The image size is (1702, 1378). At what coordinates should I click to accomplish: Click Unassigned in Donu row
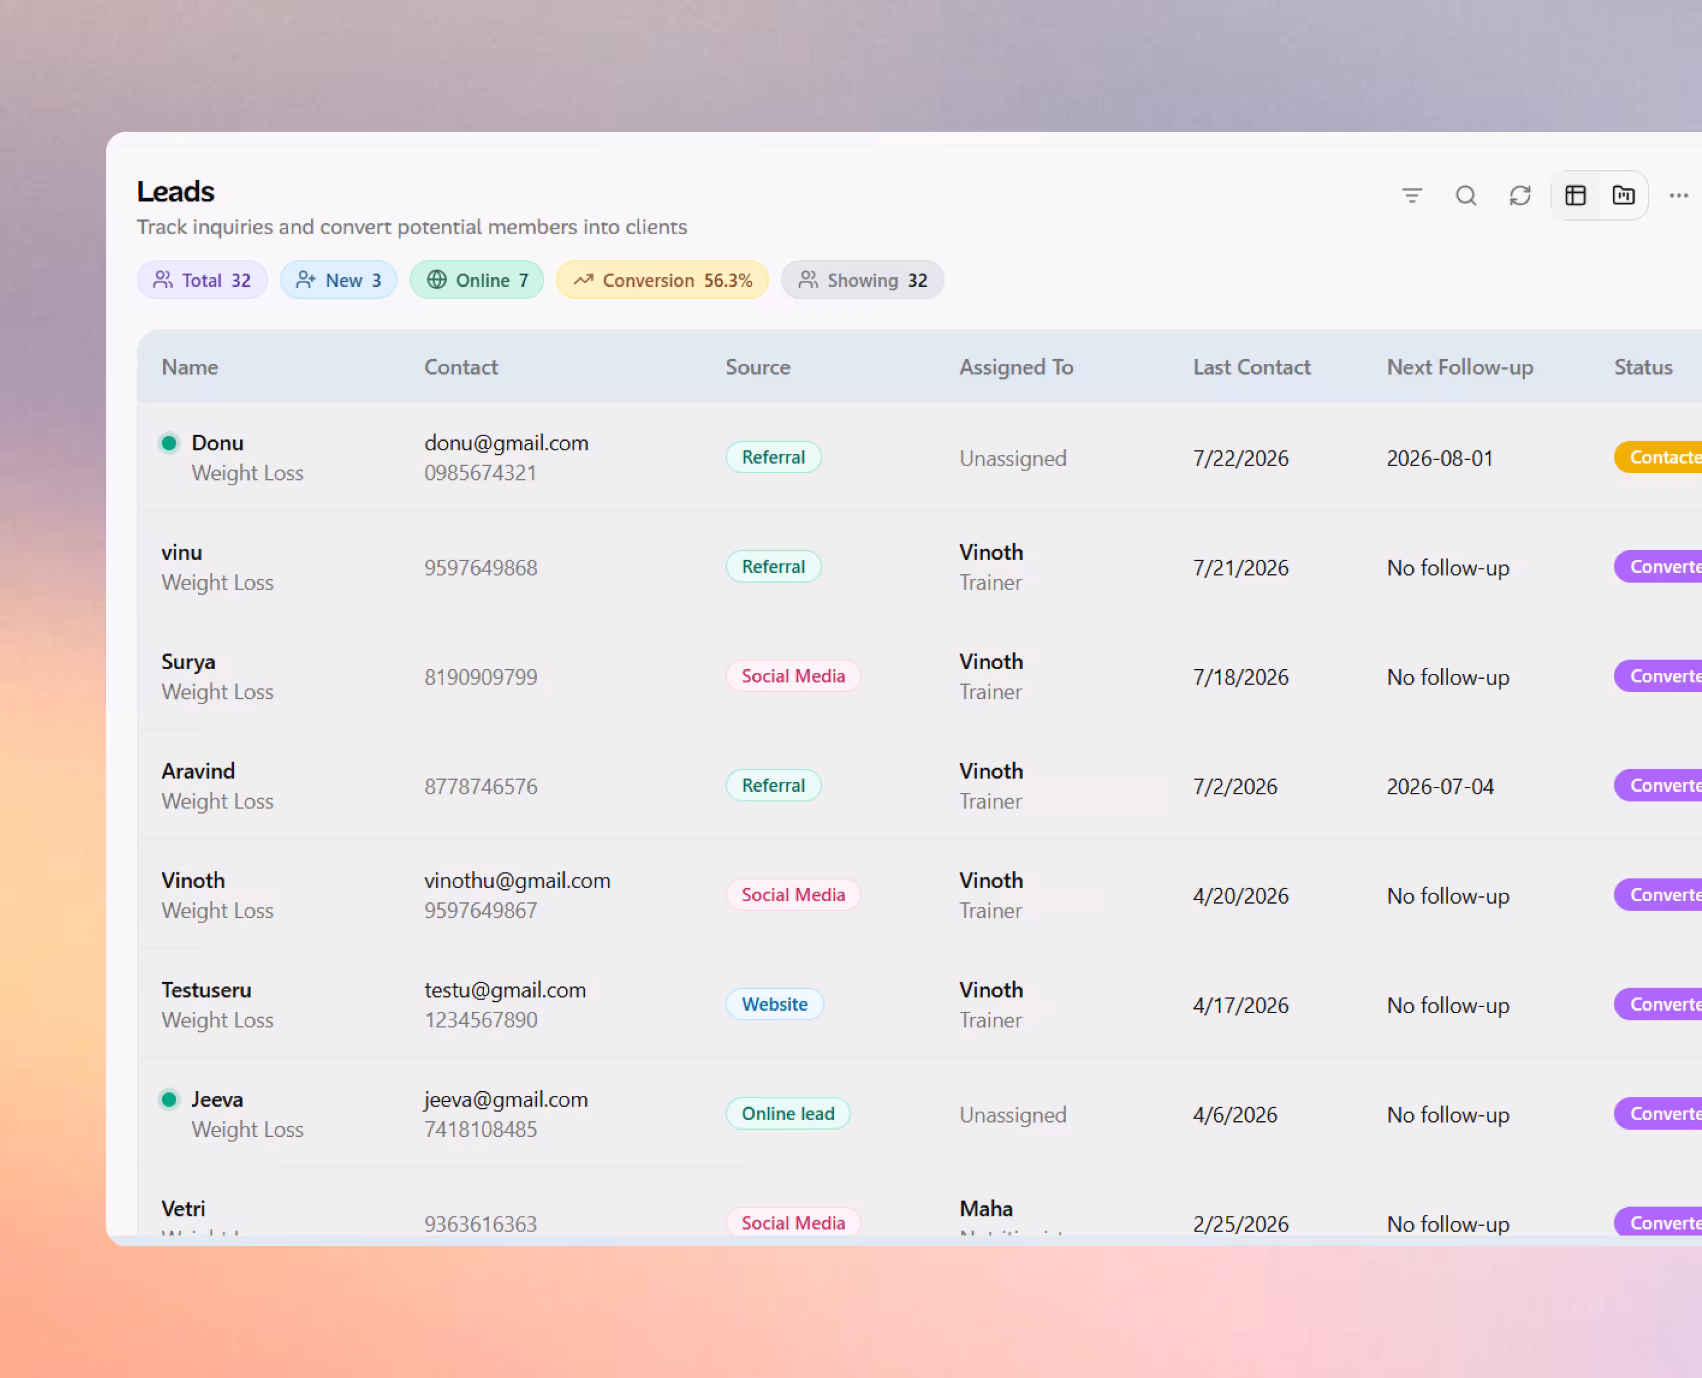[1013, 459]
